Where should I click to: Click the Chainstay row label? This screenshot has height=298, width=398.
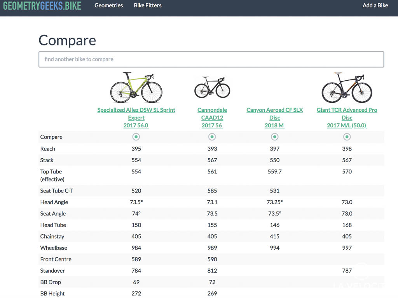click(x=52, y=236)
